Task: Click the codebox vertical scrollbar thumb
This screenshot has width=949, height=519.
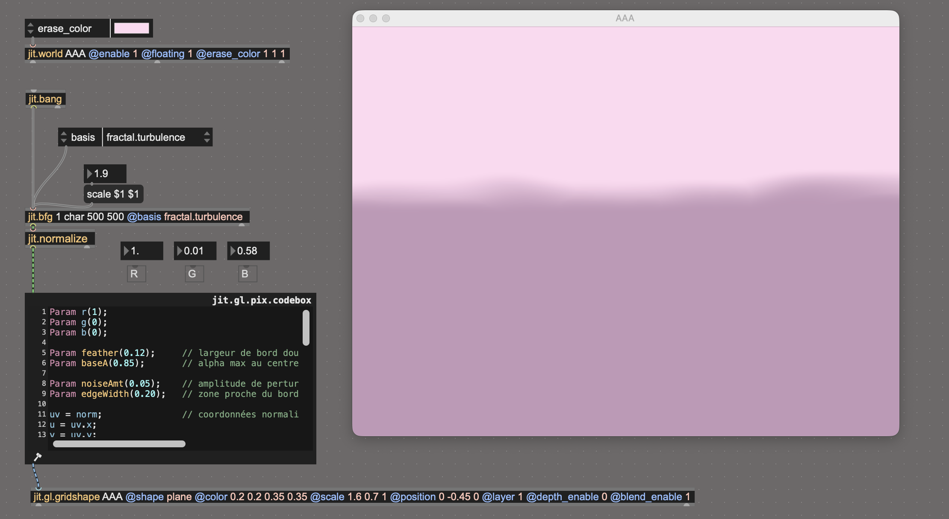Action: [x=306, y=327]
